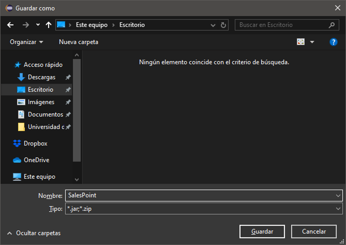This screenshot has height=245, width=346.
Task: Select 'Escritorio' in the address path
Action: [132, 25]
